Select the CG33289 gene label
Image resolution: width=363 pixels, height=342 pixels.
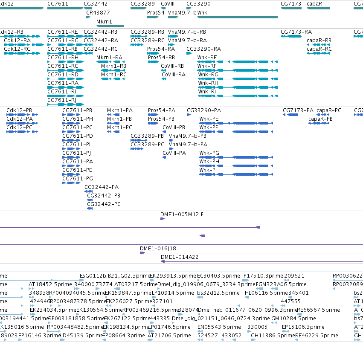[x=142, y=4]
